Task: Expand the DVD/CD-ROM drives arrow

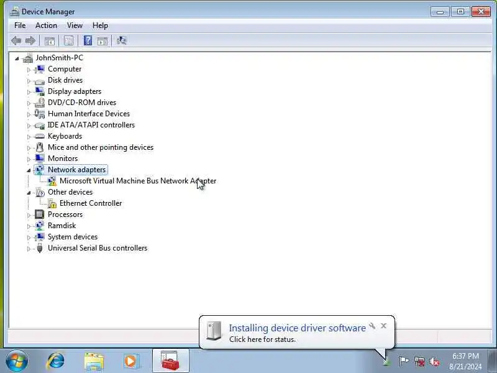Action: pyautogui.click(x=29, y=103)
